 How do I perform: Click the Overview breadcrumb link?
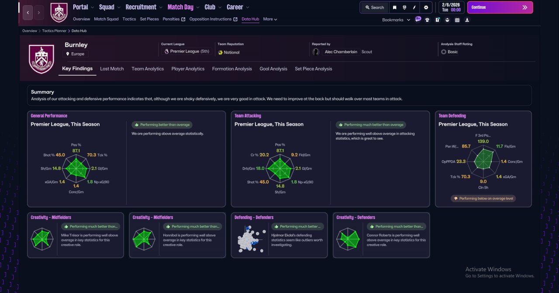coord(30,31)
